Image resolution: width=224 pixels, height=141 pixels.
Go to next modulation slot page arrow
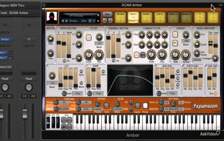pyautogui.click(x=110, y=21)
